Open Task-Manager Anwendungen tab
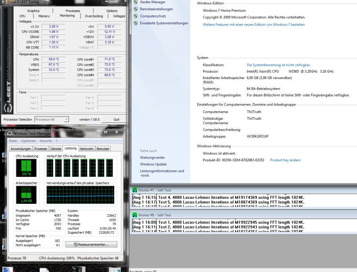The image size is (357, 272). (x=21, y=149)
